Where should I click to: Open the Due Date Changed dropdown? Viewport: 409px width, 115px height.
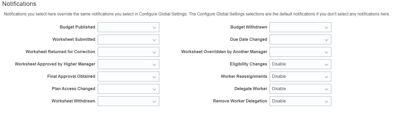(300, 40)
